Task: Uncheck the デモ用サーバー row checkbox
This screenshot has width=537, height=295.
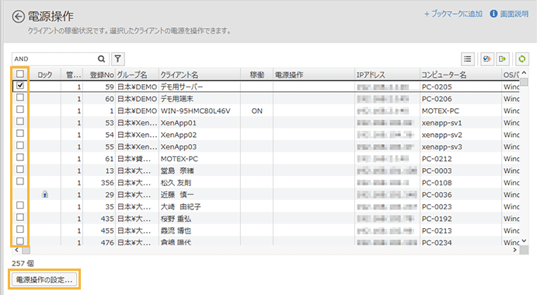Action: [x=20, y=86]
